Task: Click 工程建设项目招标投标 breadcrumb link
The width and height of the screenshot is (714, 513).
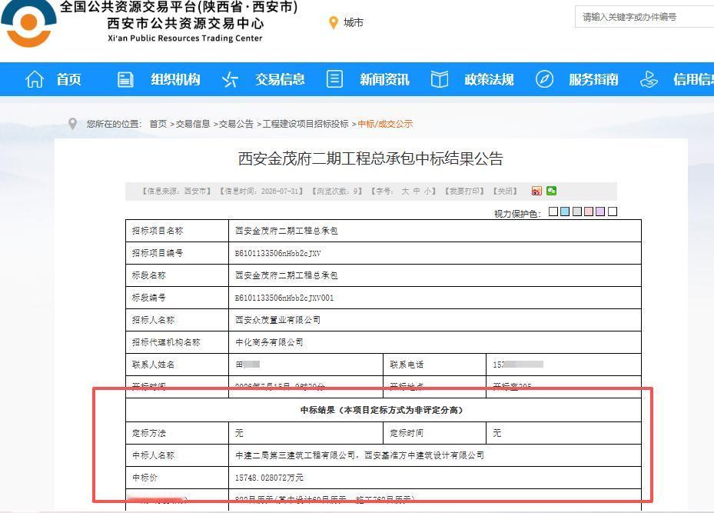Action: pyautogui.click(x=306, y=124)
